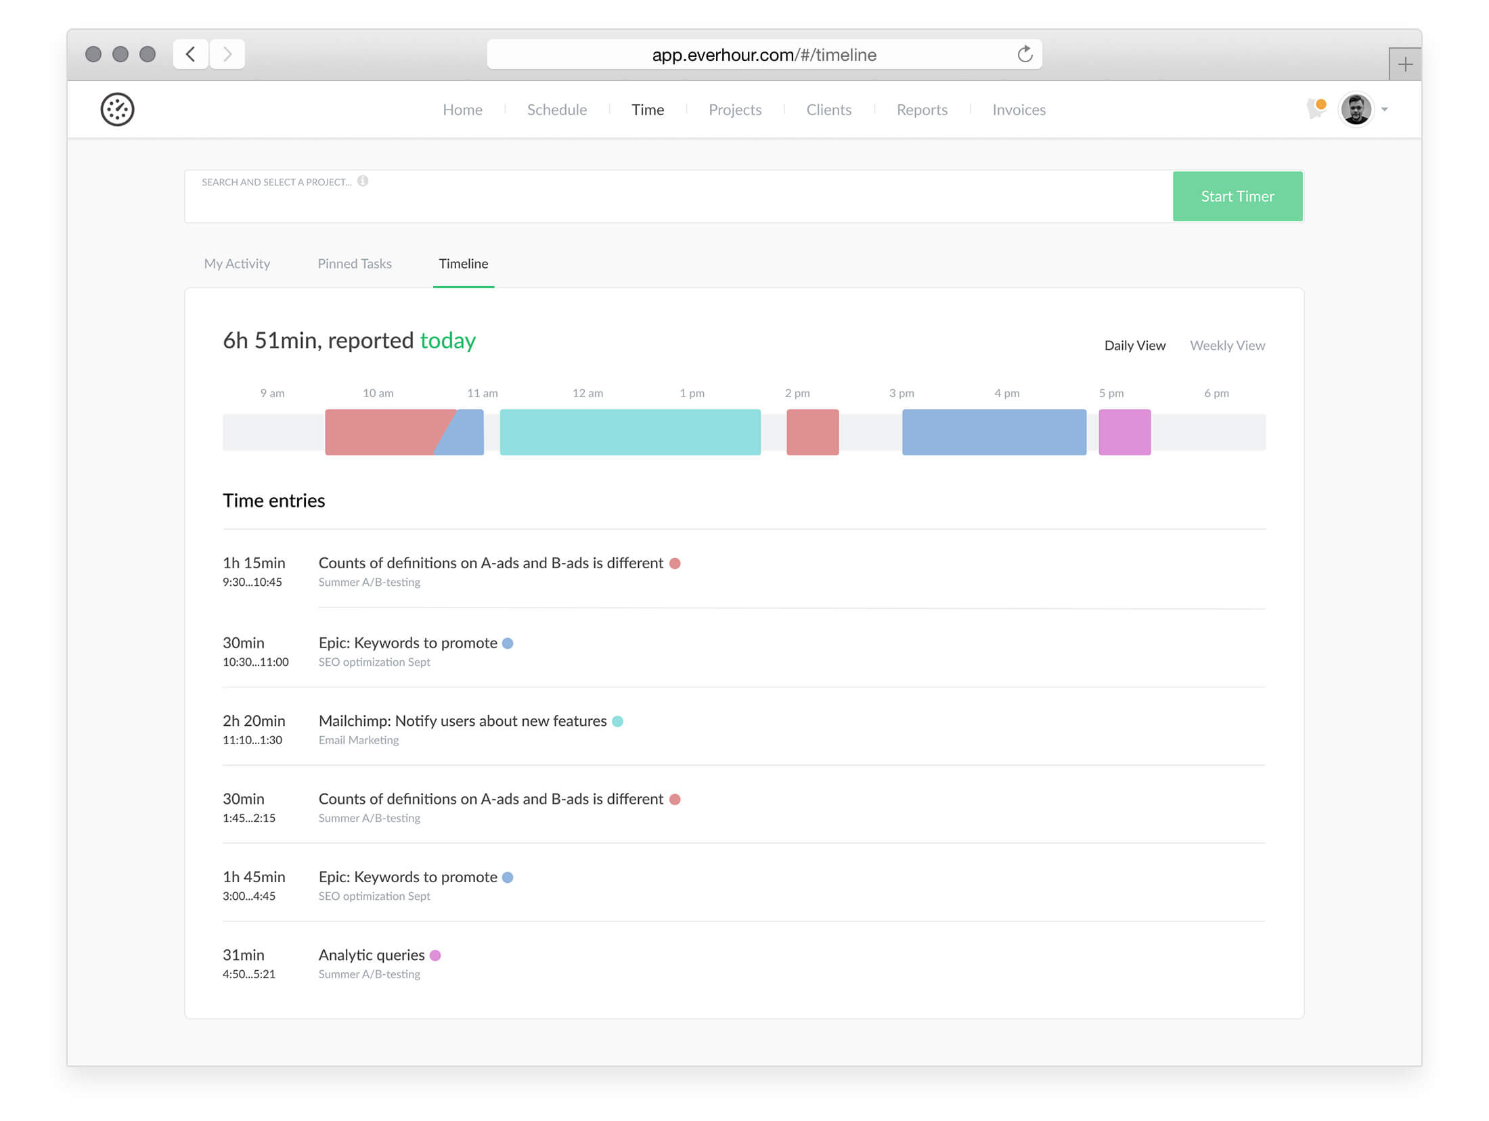Open 'Analytic queries' task
The width and height of the screenshot is (1489, 1121).
tap(372, 955)
